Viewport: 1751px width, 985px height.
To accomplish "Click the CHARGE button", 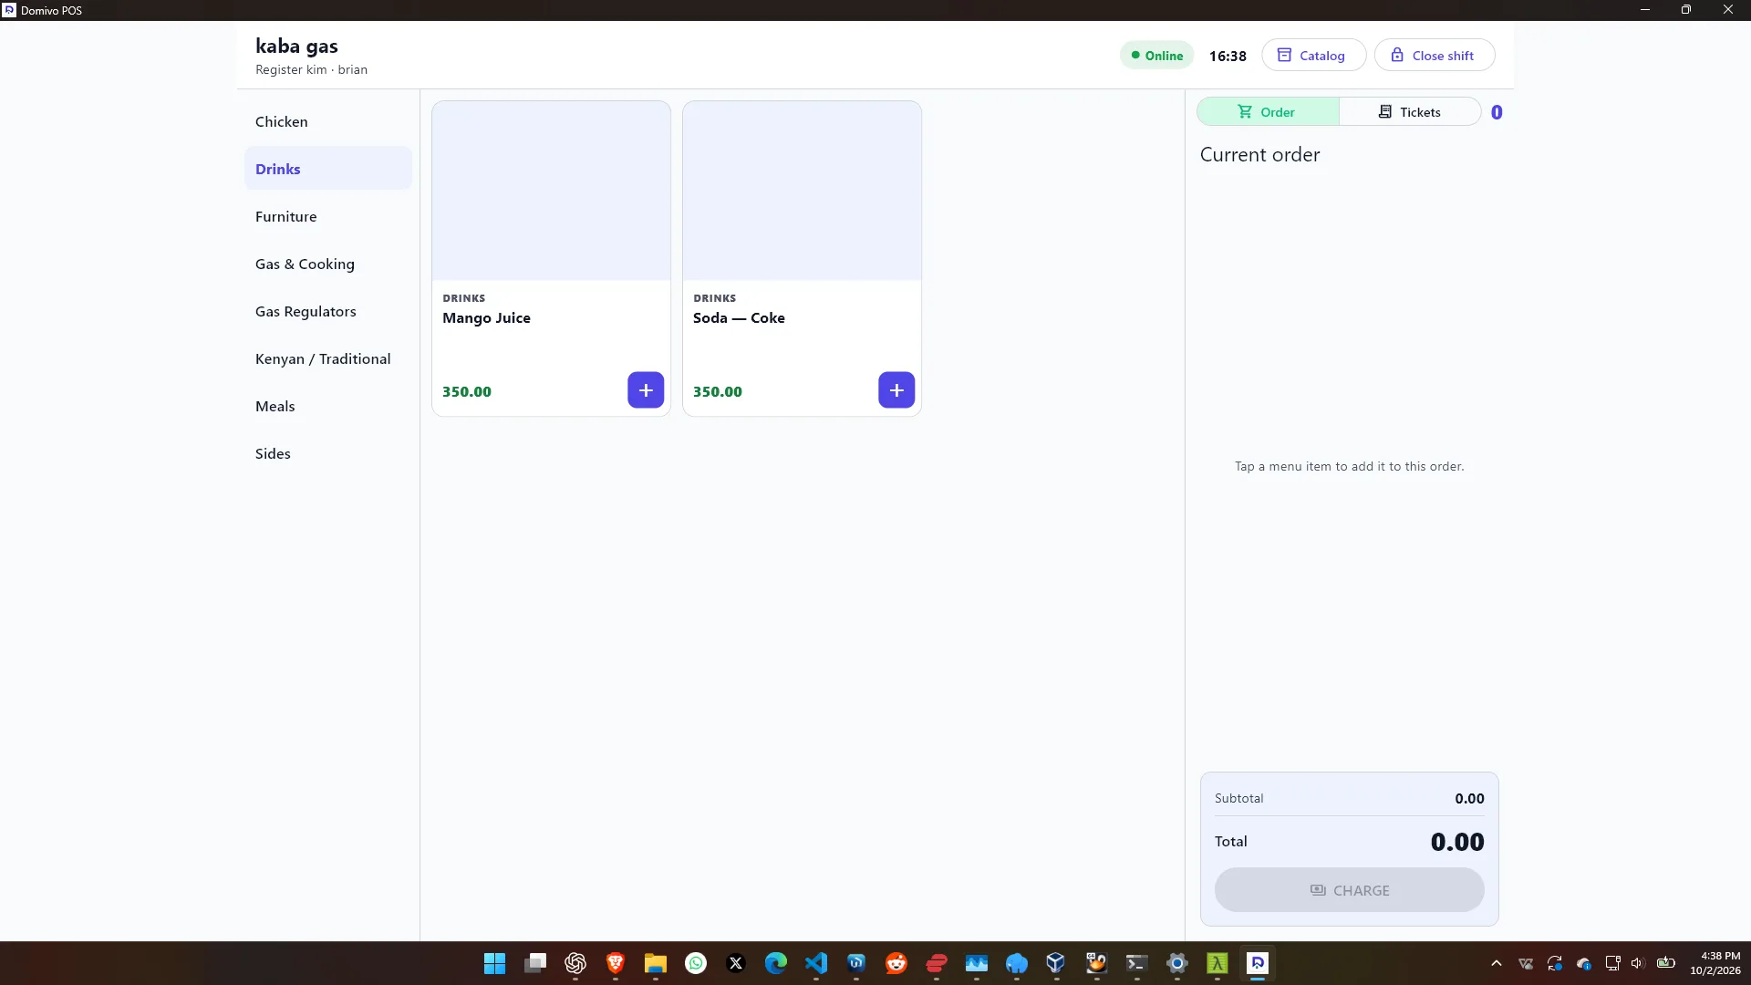I will tap(1349, 890).
